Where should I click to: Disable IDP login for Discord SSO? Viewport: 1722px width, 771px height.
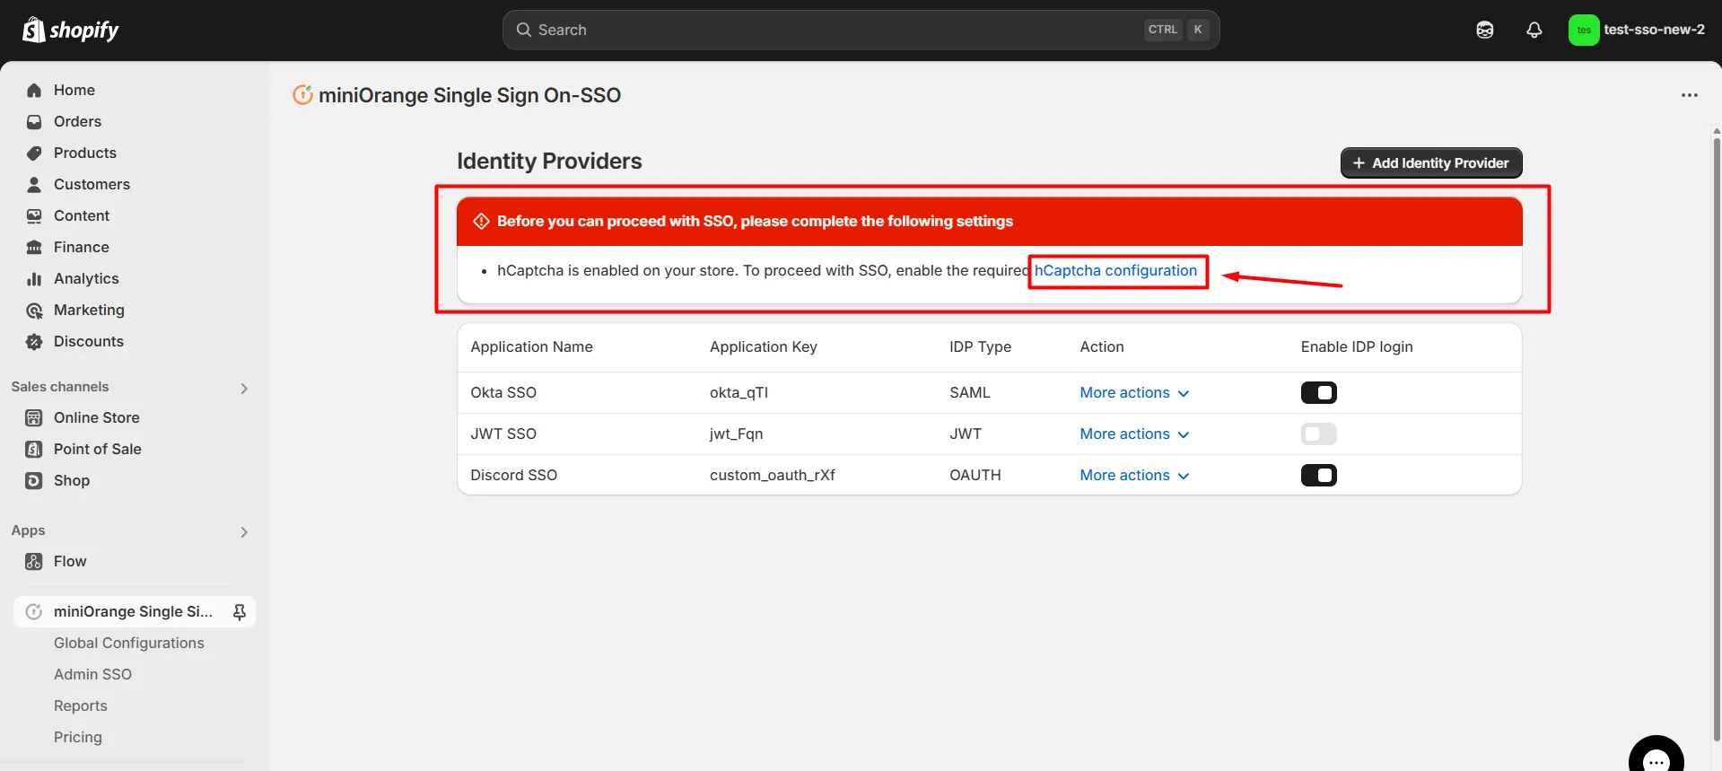(x=1318, y=475)
